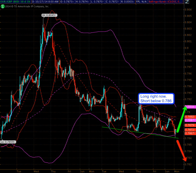Click the TD Ameritrade copyright text
The width and height of the screenshot is (196, 173).
tap(26, 6)
